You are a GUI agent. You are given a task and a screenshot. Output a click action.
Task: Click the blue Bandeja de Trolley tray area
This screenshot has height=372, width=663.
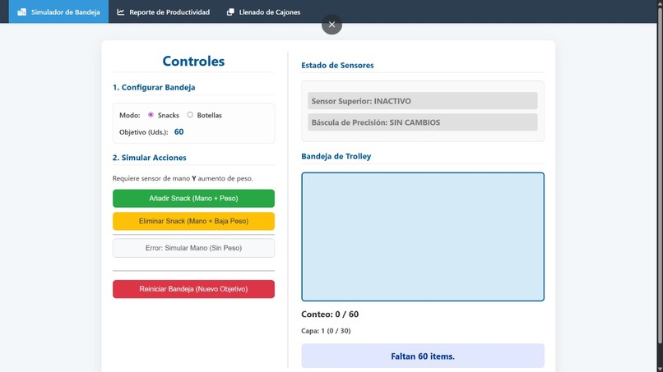point(423,237)
